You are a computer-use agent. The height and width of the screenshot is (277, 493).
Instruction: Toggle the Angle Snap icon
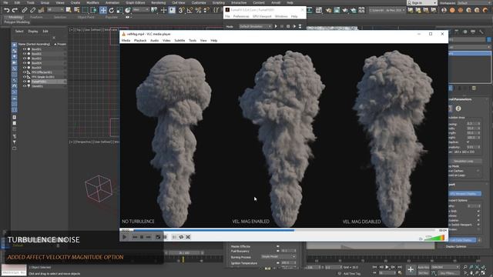(x=189, y=10)
